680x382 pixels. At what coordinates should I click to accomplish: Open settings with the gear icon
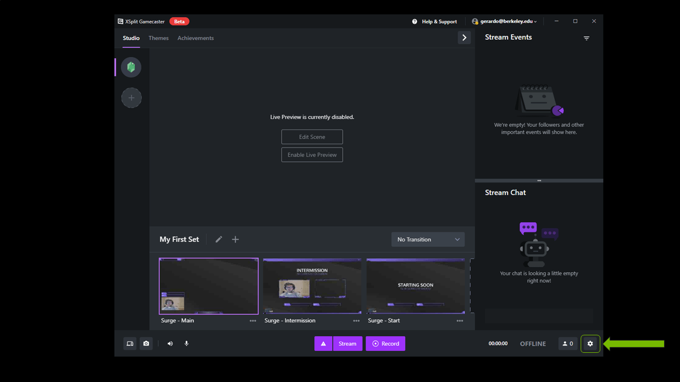[590, 344]
